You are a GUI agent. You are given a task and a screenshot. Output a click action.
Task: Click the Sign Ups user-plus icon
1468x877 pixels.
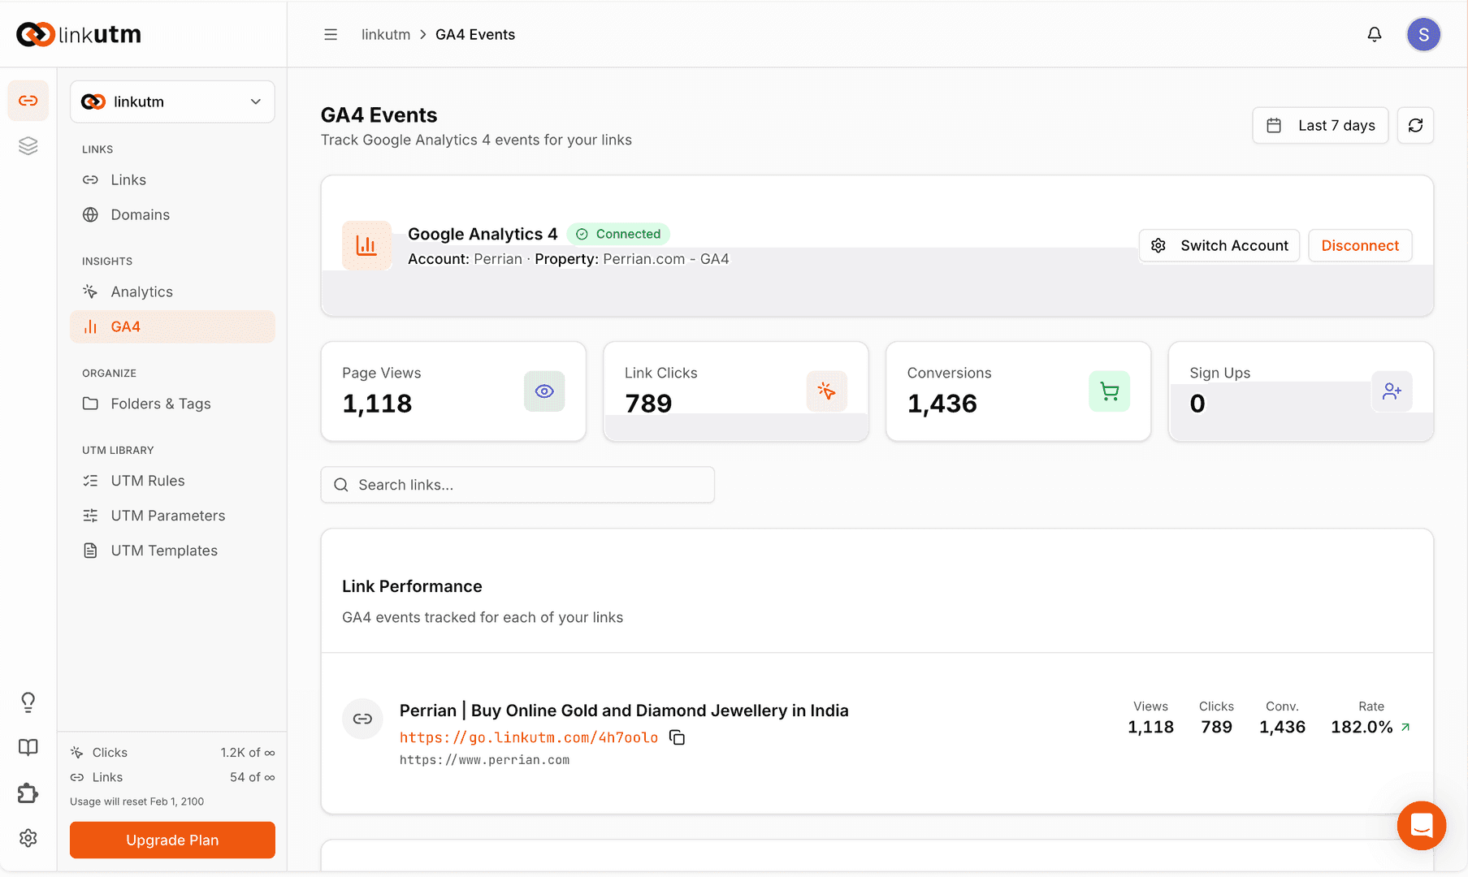(1392, 391)
